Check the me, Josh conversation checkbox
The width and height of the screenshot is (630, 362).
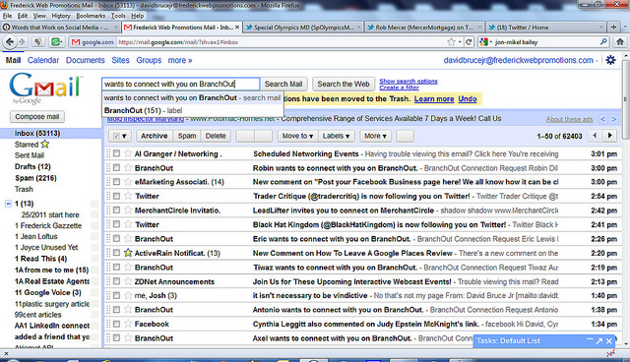click(116, 295)
